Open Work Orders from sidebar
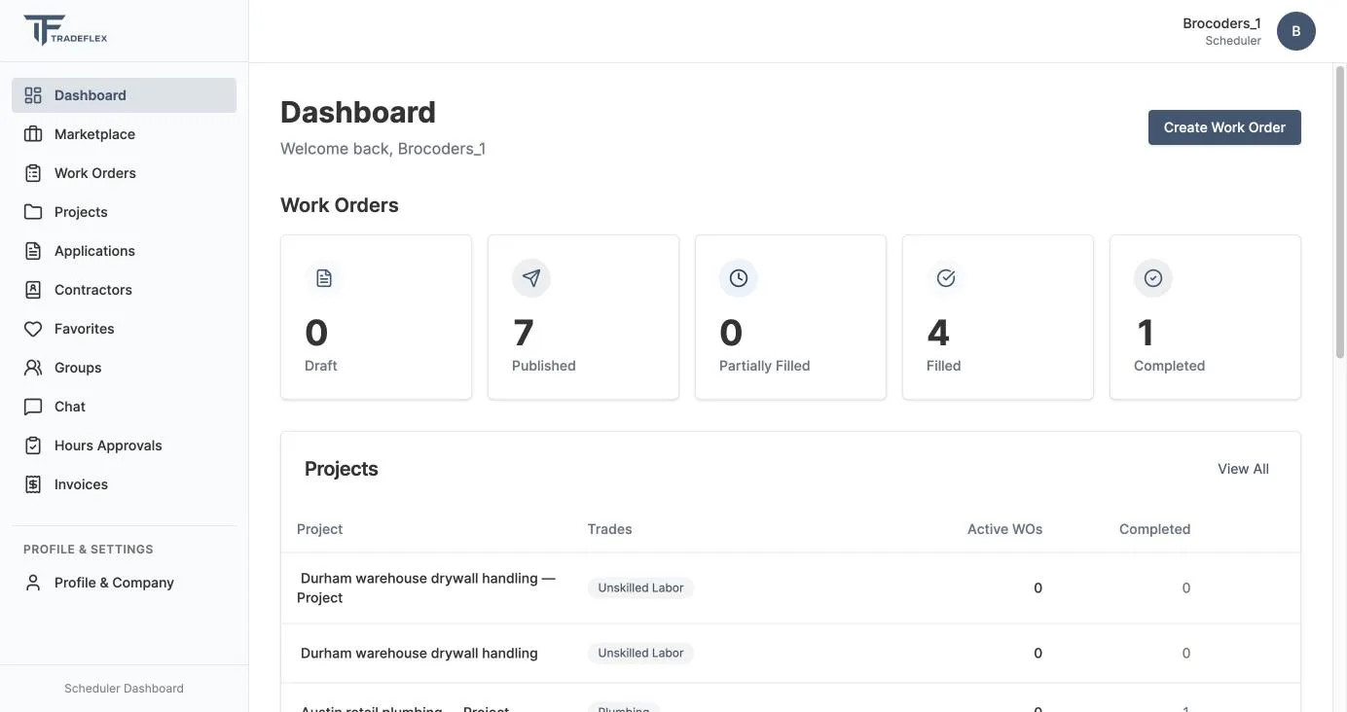The height and width of the screenshot is (712, 1347). (x=124, y=173)
